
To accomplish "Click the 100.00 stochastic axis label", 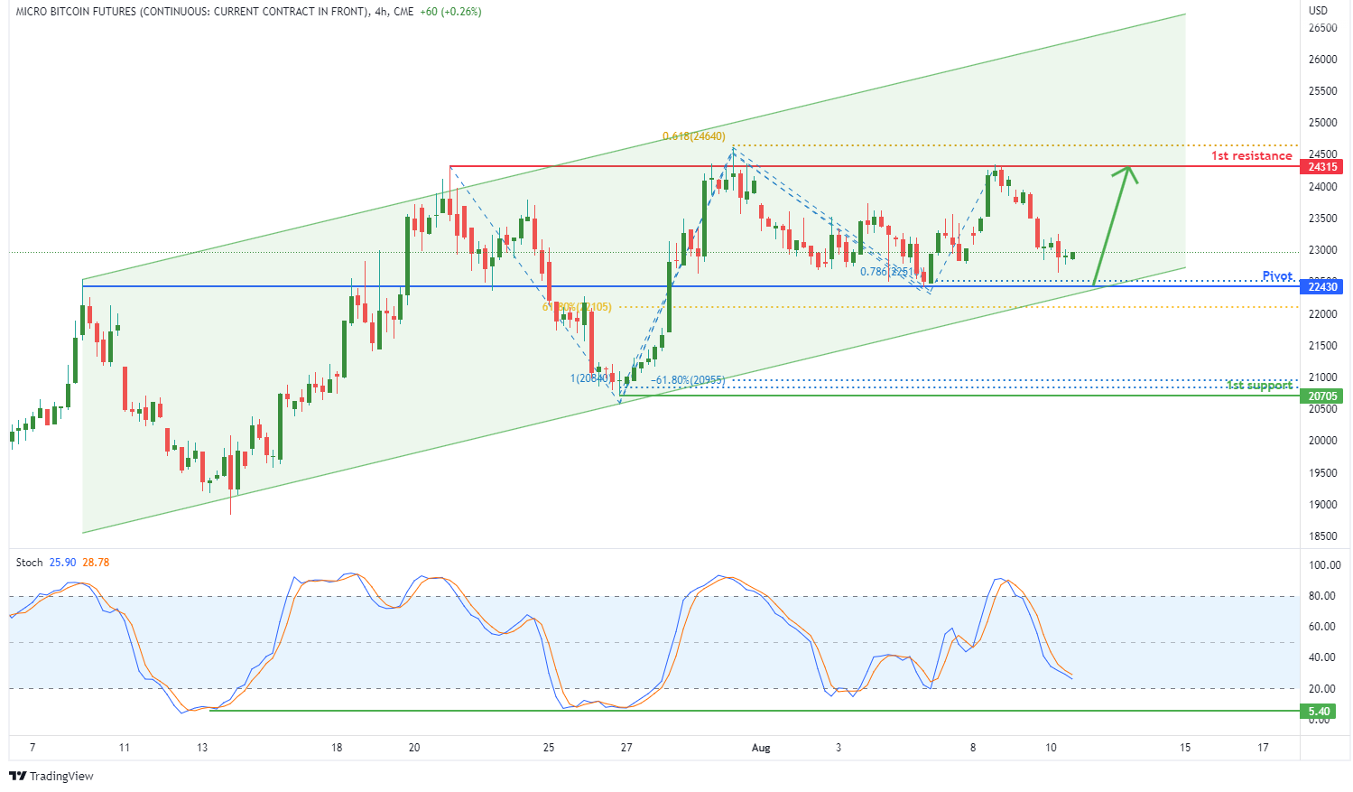I will pyautogui.click(x=1325, y=565).
